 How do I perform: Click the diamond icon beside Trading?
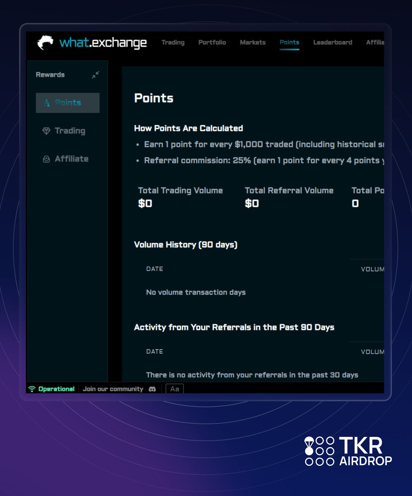[x=46, y=131]
